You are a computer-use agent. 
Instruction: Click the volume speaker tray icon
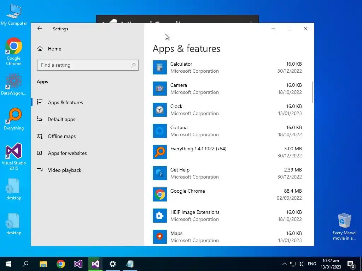(301, 264)
